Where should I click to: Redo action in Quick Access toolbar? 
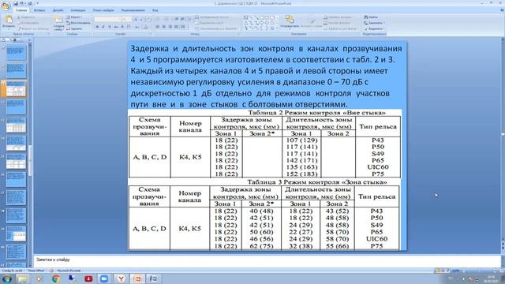coord(30,3)
